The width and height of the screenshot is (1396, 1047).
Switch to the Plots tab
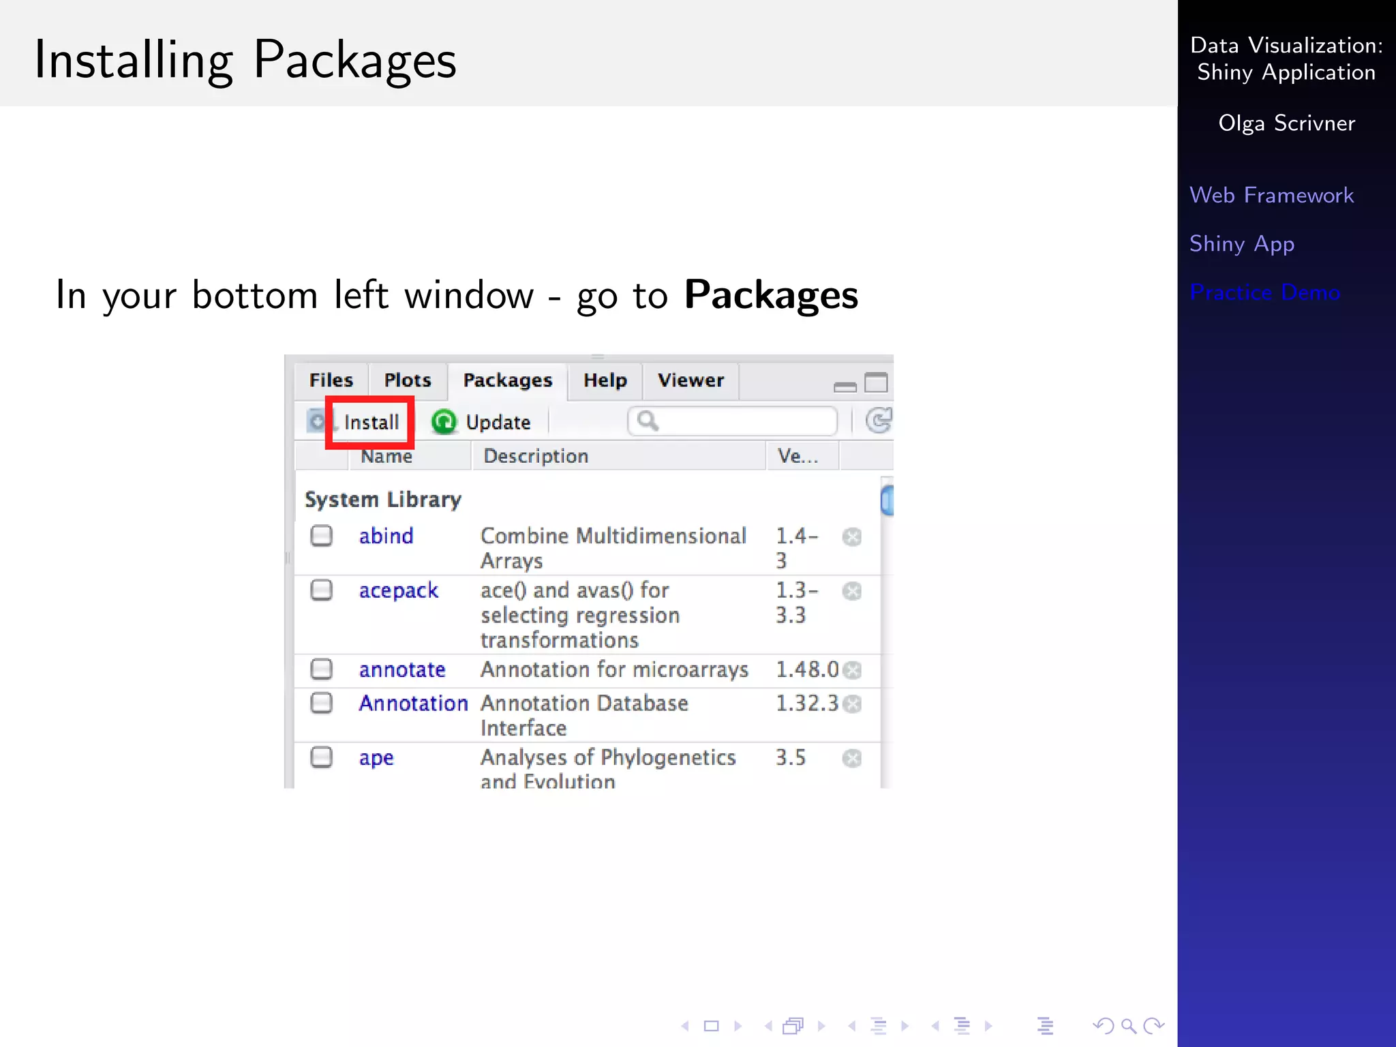(x=407, y=380)
